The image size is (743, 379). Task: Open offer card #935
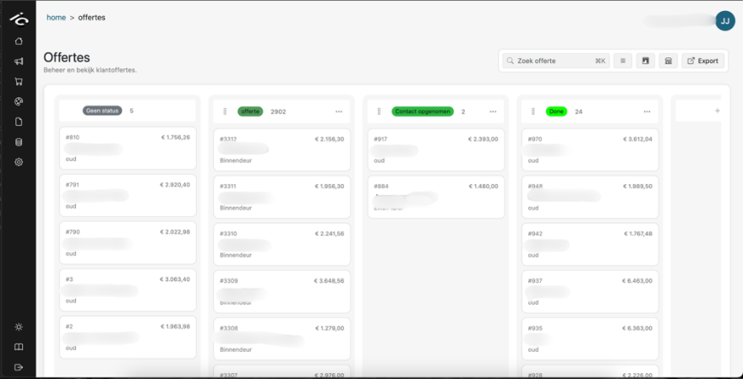click(x=590, y=338)
